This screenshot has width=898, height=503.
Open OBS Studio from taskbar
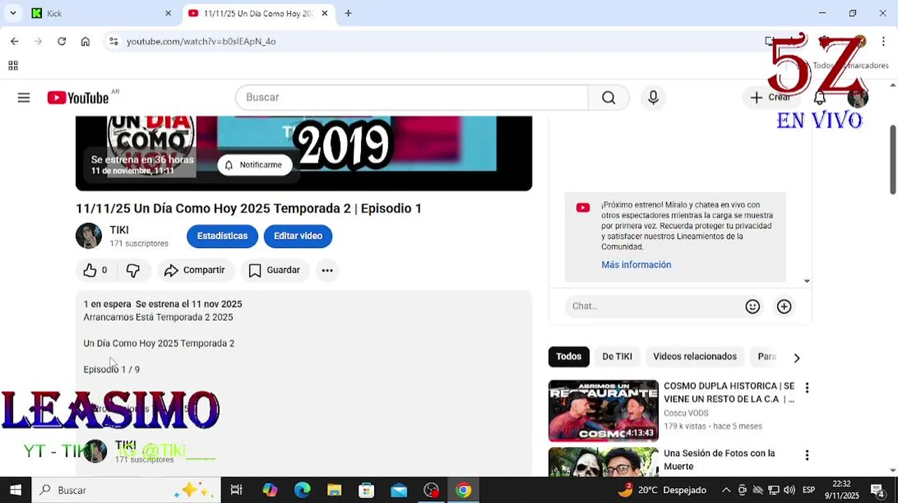point(432,490)
